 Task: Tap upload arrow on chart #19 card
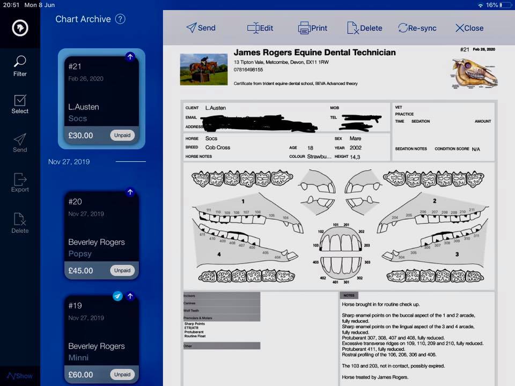130,296
